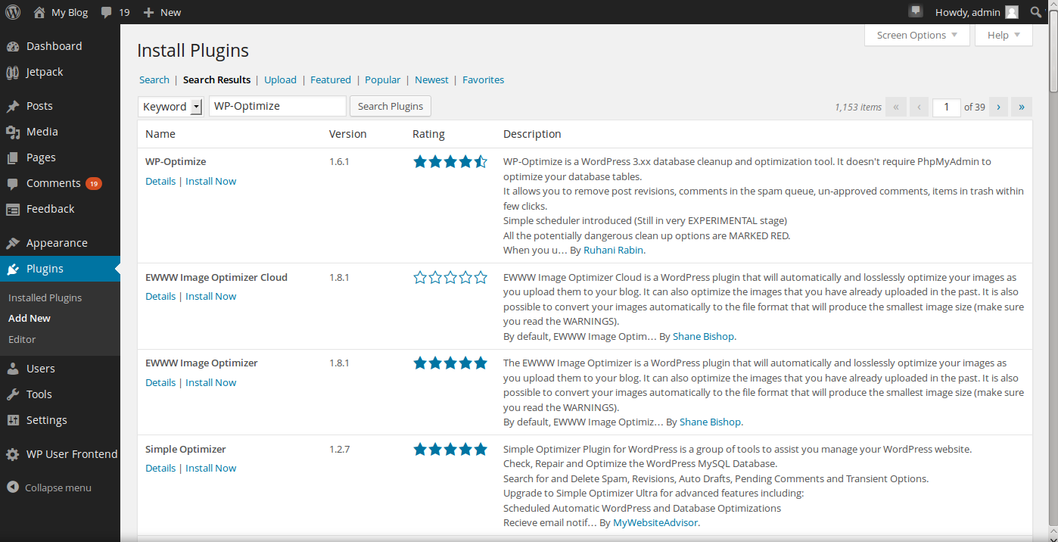Click the WordPress logo in admin bar

[x=13, y=12]
